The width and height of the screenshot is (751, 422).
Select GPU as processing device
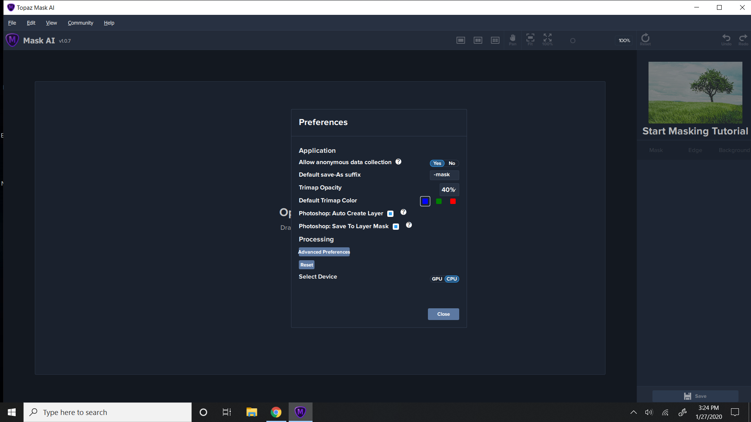pyautogui.click(x=437, y=279)
